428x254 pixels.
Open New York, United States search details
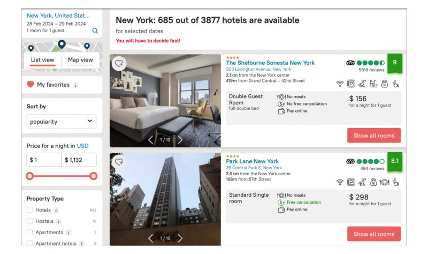58,16
